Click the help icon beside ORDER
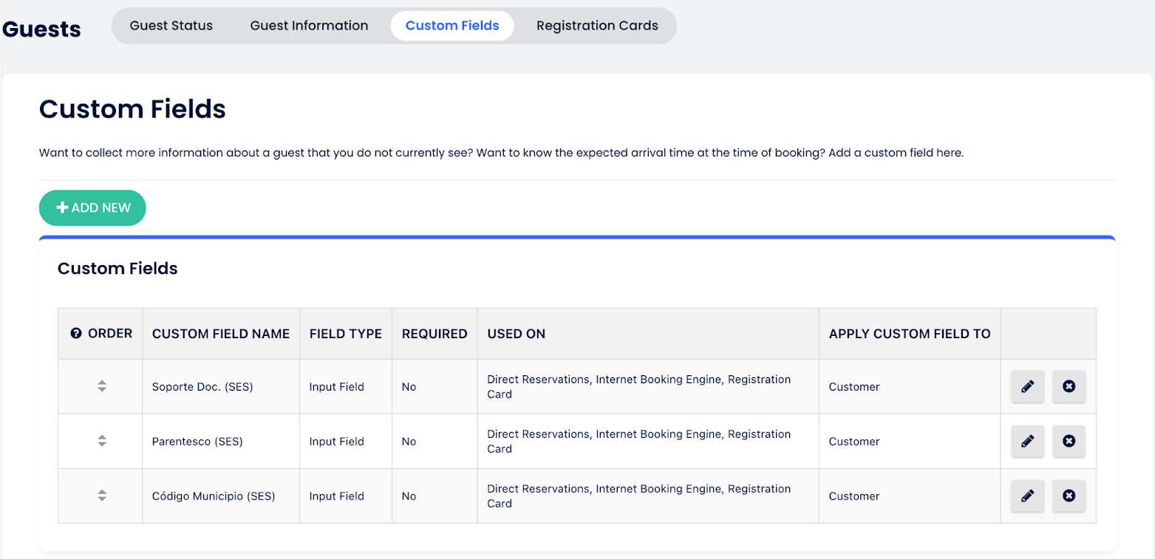1155x559 pixels. pyautogui.click(x=75, y=334)
